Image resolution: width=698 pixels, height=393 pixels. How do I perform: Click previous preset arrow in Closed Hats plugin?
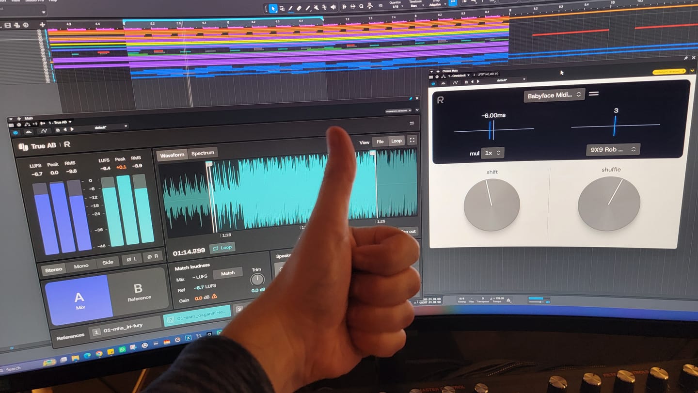[x=472, y=81]
